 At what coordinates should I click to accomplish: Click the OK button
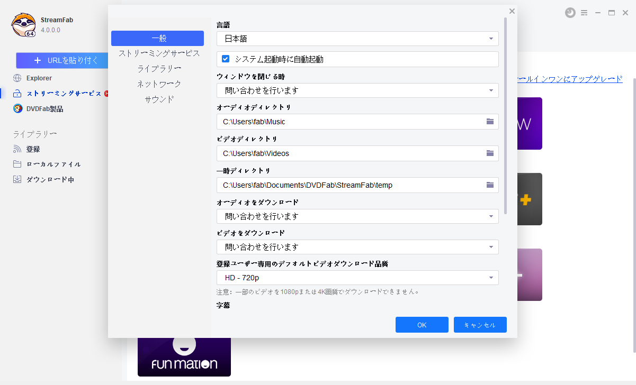pos(422,325)
